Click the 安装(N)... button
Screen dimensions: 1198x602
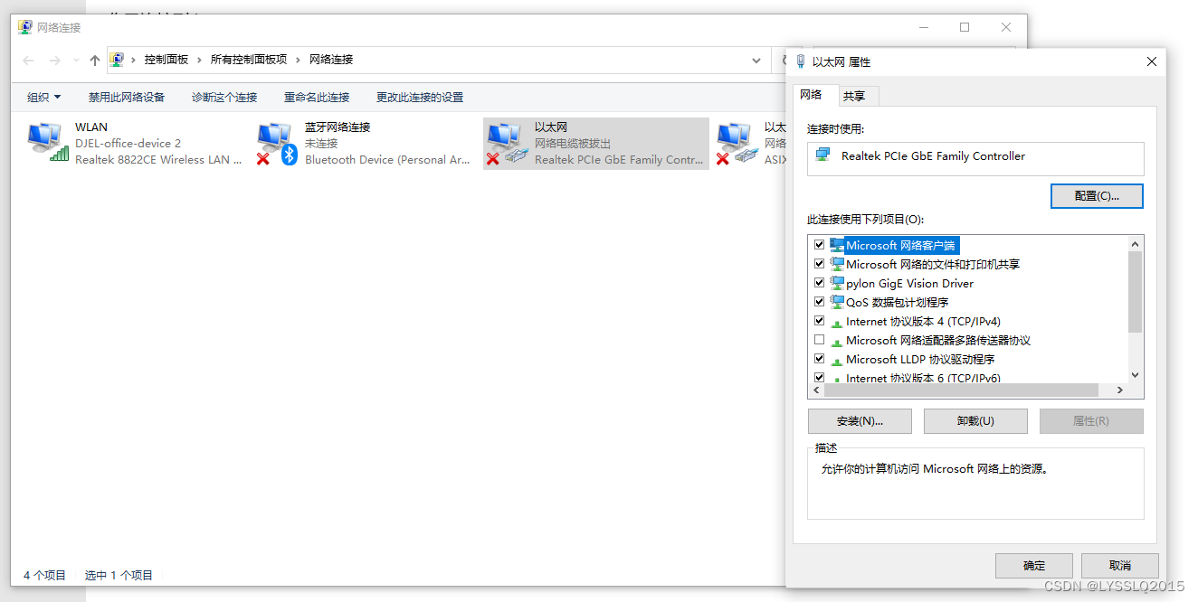point(860,421)
